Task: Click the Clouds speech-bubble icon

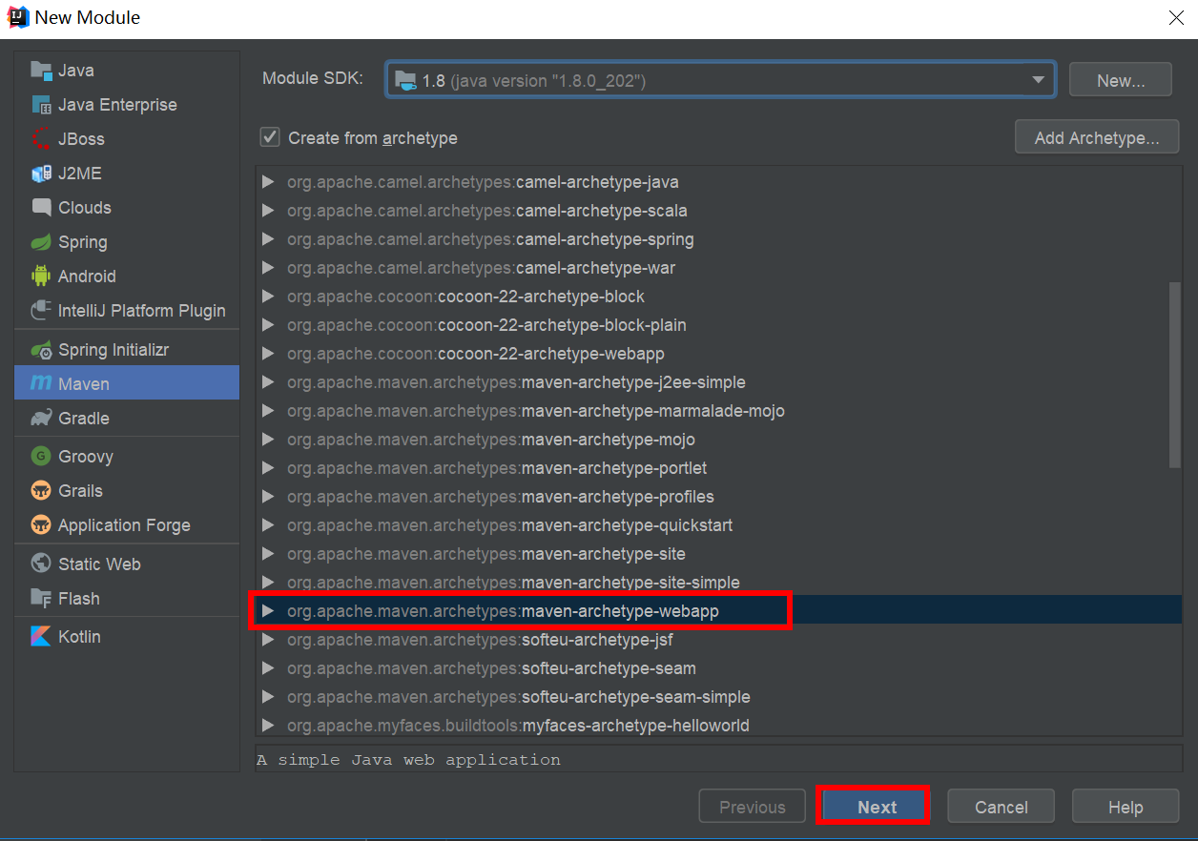Action: (x=41, y=208)
